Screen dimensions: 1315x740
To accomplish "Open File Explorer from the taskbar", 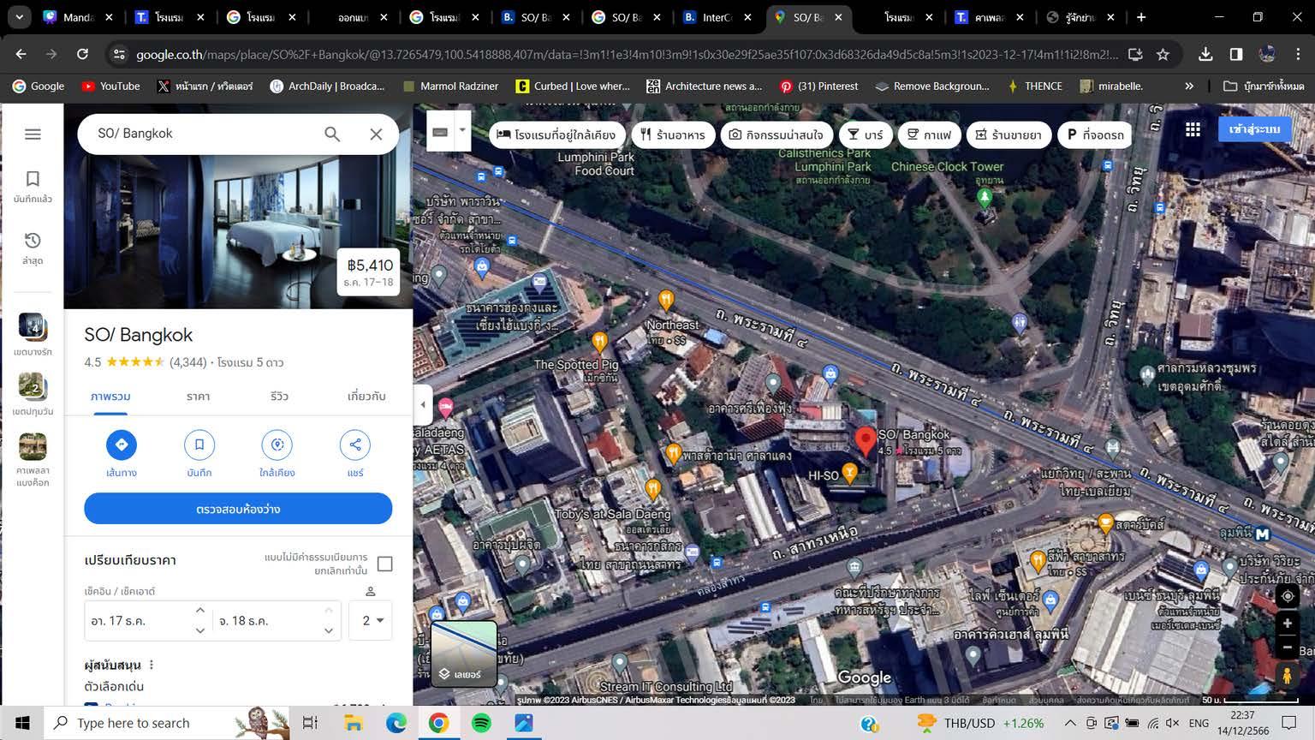I will pyautogui.click(x=353, y=723).
